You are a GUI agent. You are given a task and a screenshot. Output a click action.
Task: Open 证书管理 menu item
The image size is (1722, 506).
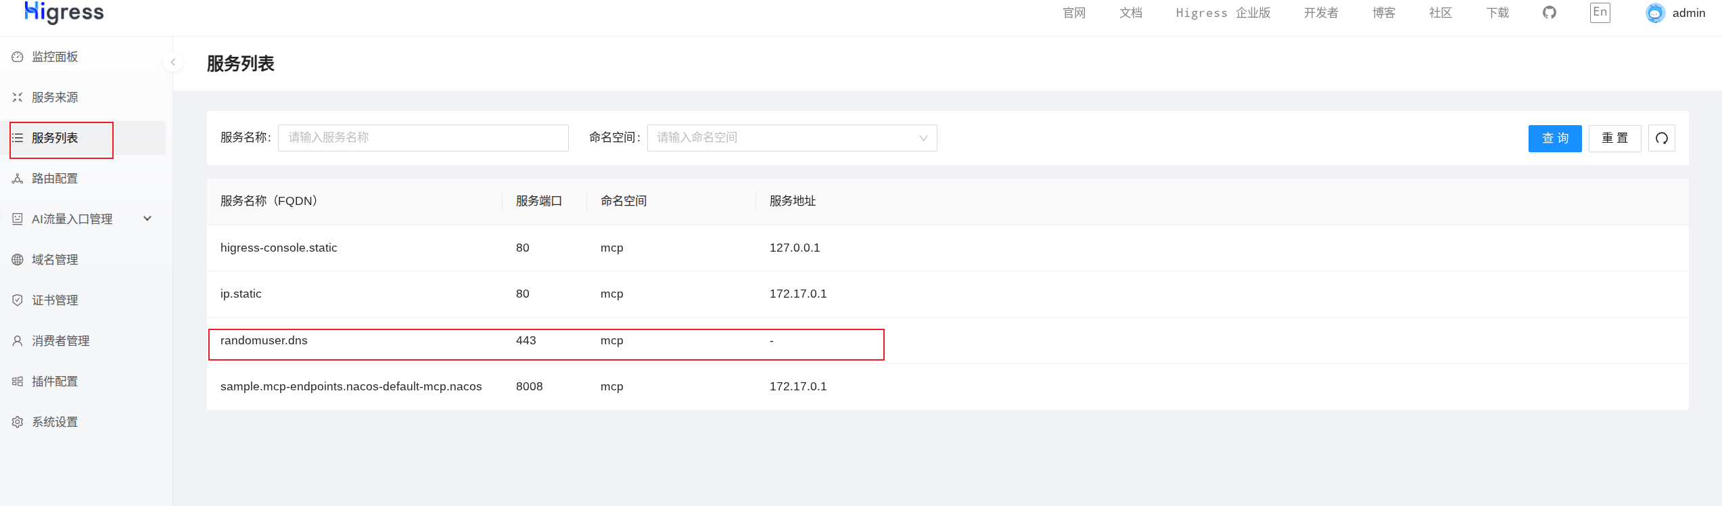pyautogui.click(x=55, y=300)
